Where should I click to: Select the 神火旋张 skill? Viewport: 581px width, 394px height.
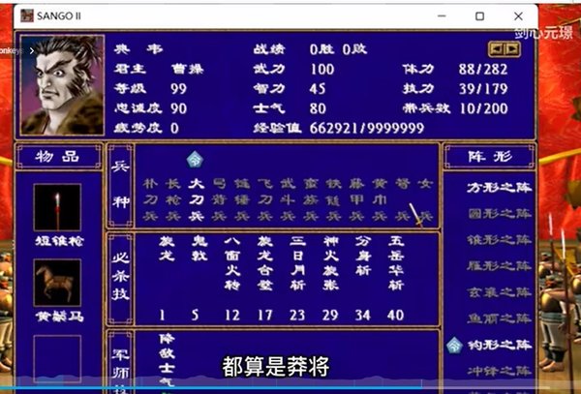tap(330, 263)
